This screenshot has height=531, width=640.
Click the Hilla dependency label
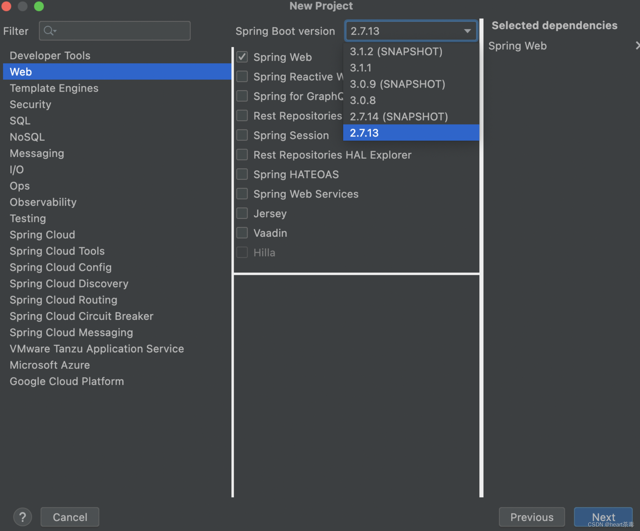264,252
